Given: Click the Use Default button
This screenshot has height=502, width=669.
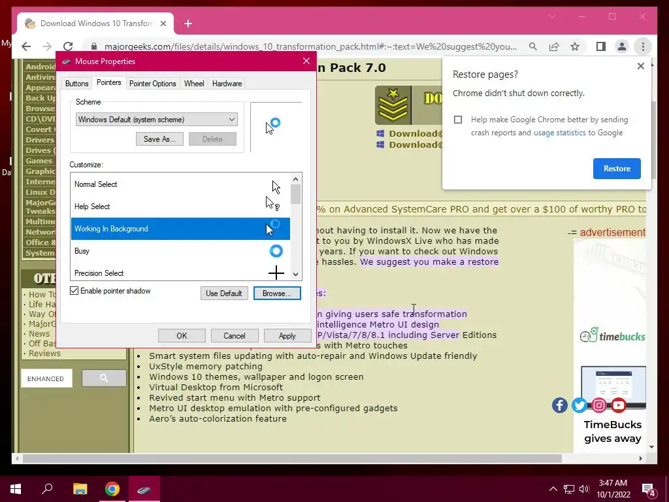Looking at the screenshot, I should 224,293.
